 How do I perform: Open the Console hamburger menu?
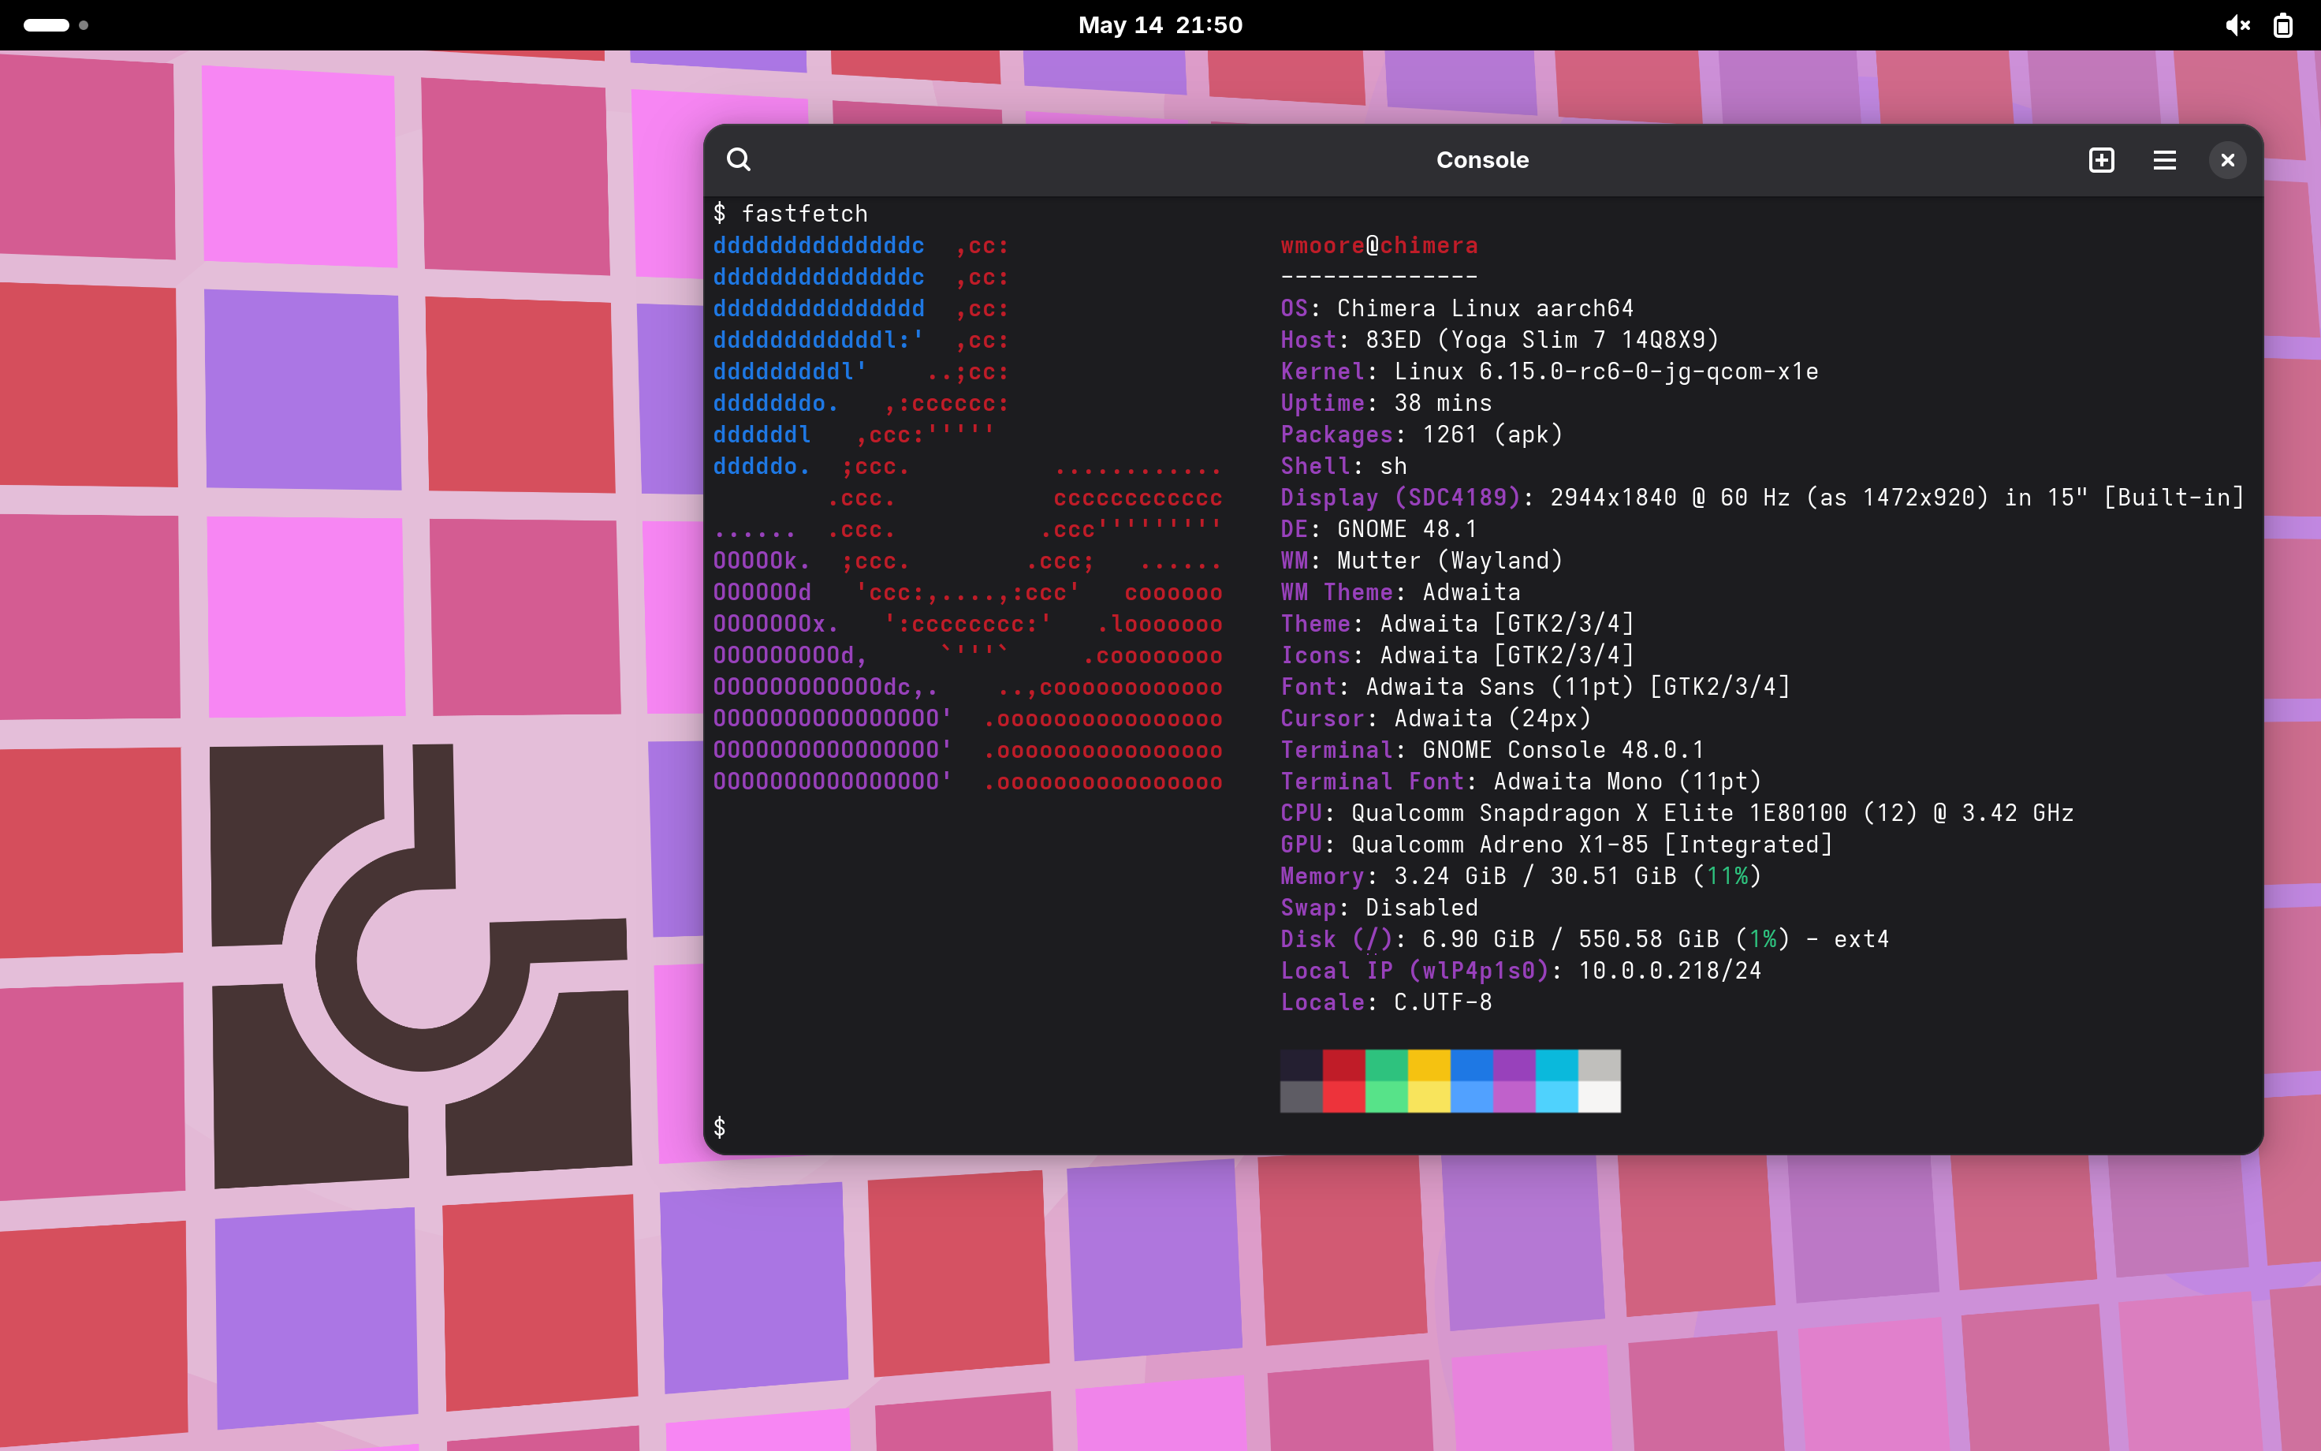pos(2165,160)
